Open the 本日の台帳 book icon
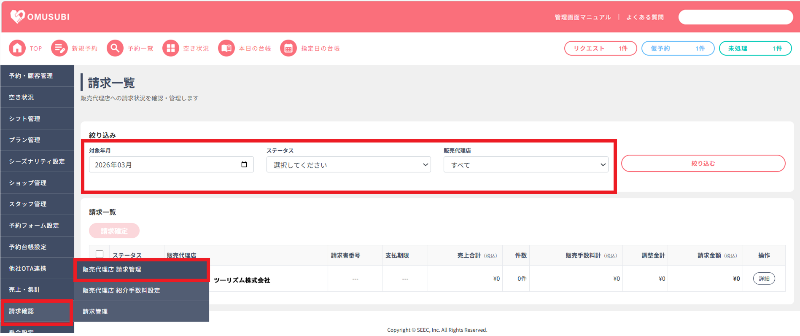The width and height of the screenshot is (800, 336). (226, 48)
